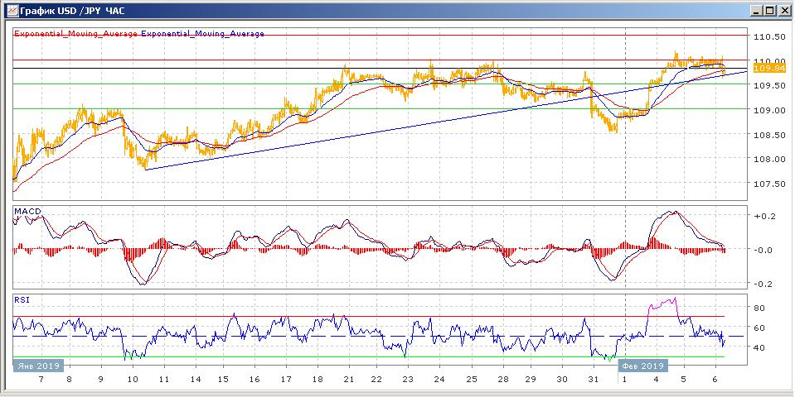
Task: Click the 107.50 price axis label
Action: [x=769, y=184]
